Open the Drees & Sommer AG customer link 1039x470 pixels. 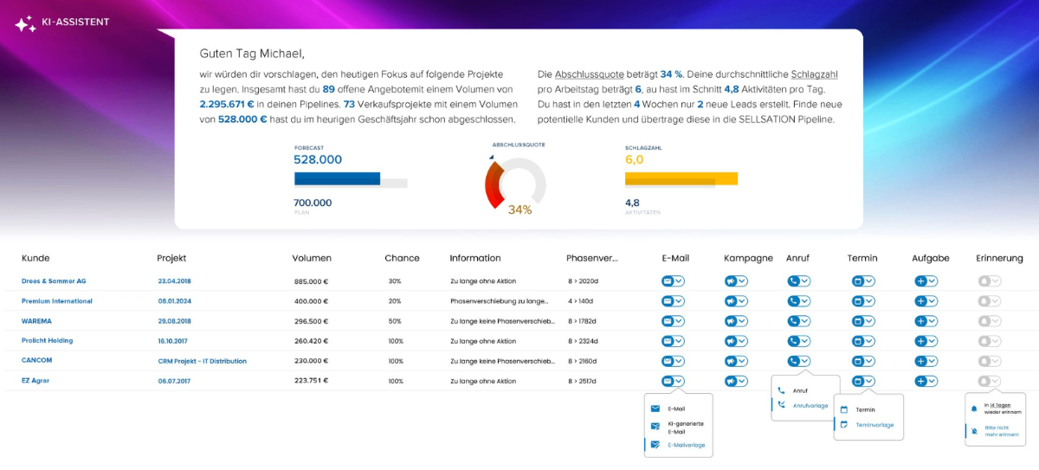pos(54,281)
